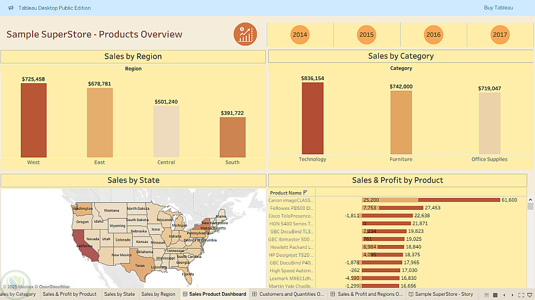535x300 pixels.
Task: Click Montana on the sales map
Action: coord(111,210)
